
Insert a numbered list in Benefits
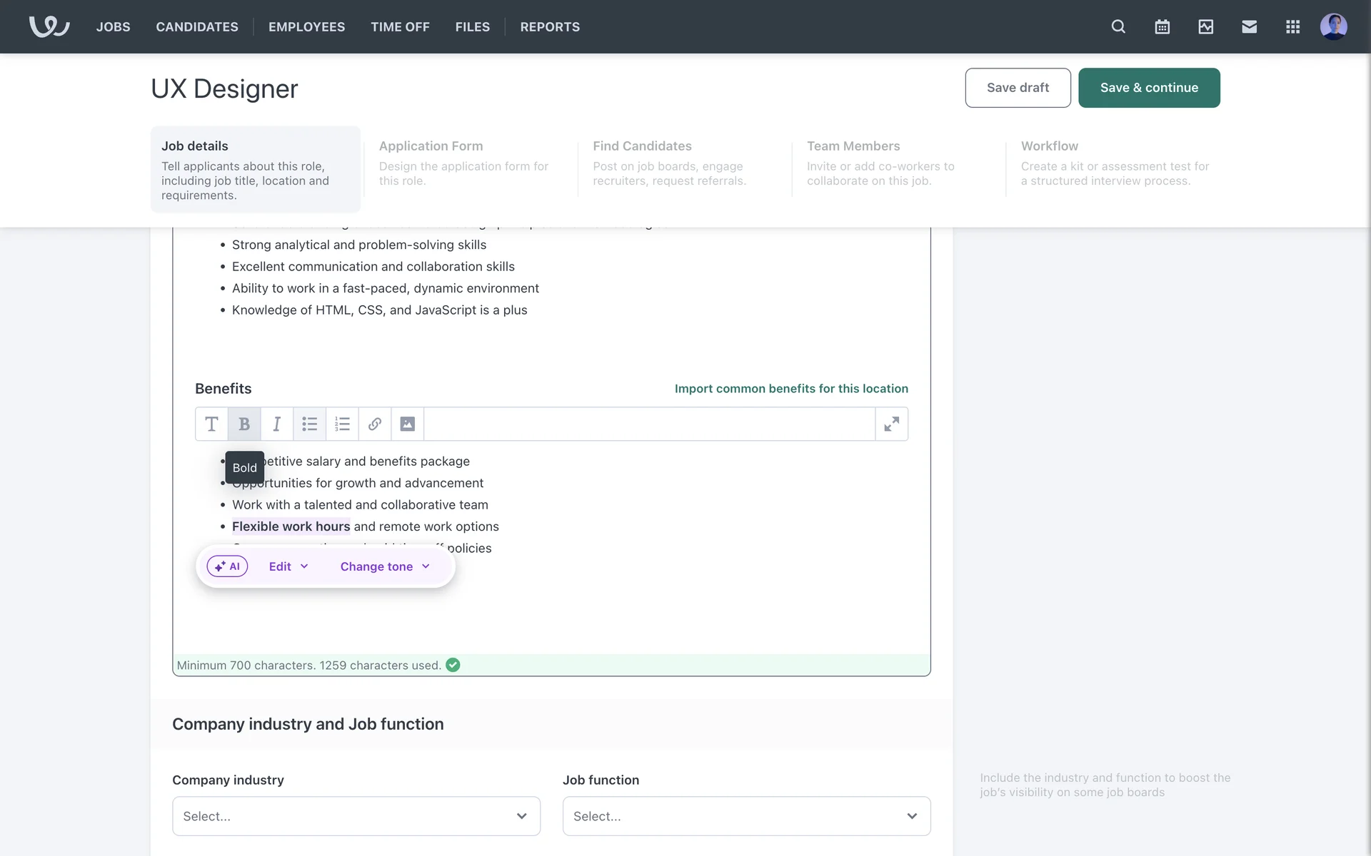coord(342,424)
